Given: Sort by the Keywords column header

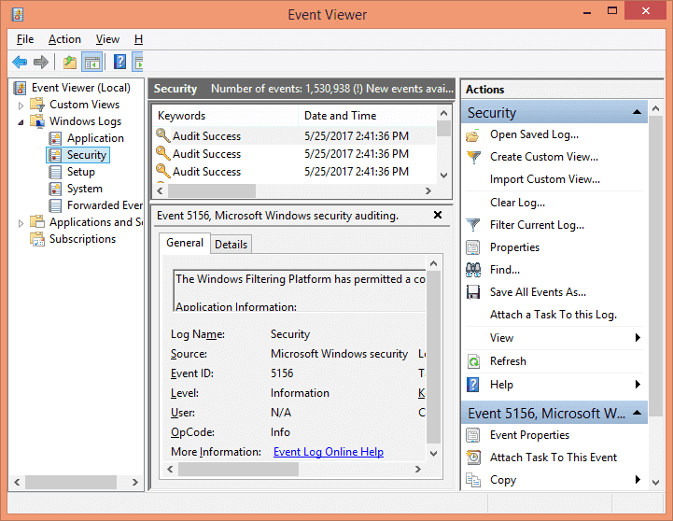Looking at the screenshot, I should pyautogui.click(x=225, y=116).
